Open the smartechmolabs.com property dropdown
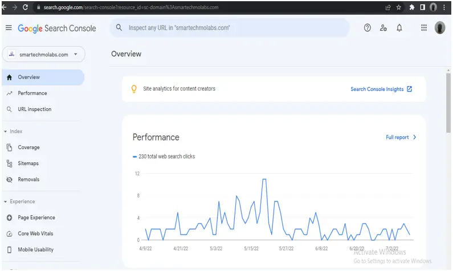Screen dimensions: 453x271 click(x=44, y=54)
